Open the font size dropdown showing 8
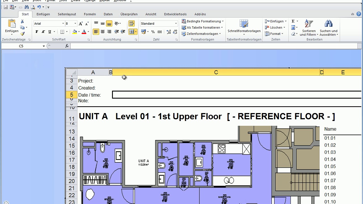This screenshot has height=204, width=363. click(x=75, y=24)
